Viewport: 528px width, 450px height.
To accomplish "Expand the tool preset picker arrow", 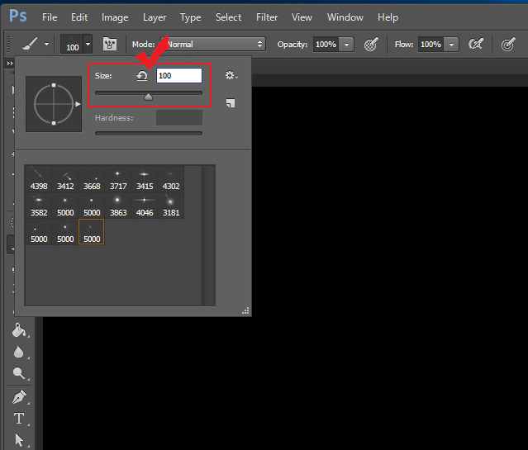I will point(47,44).
